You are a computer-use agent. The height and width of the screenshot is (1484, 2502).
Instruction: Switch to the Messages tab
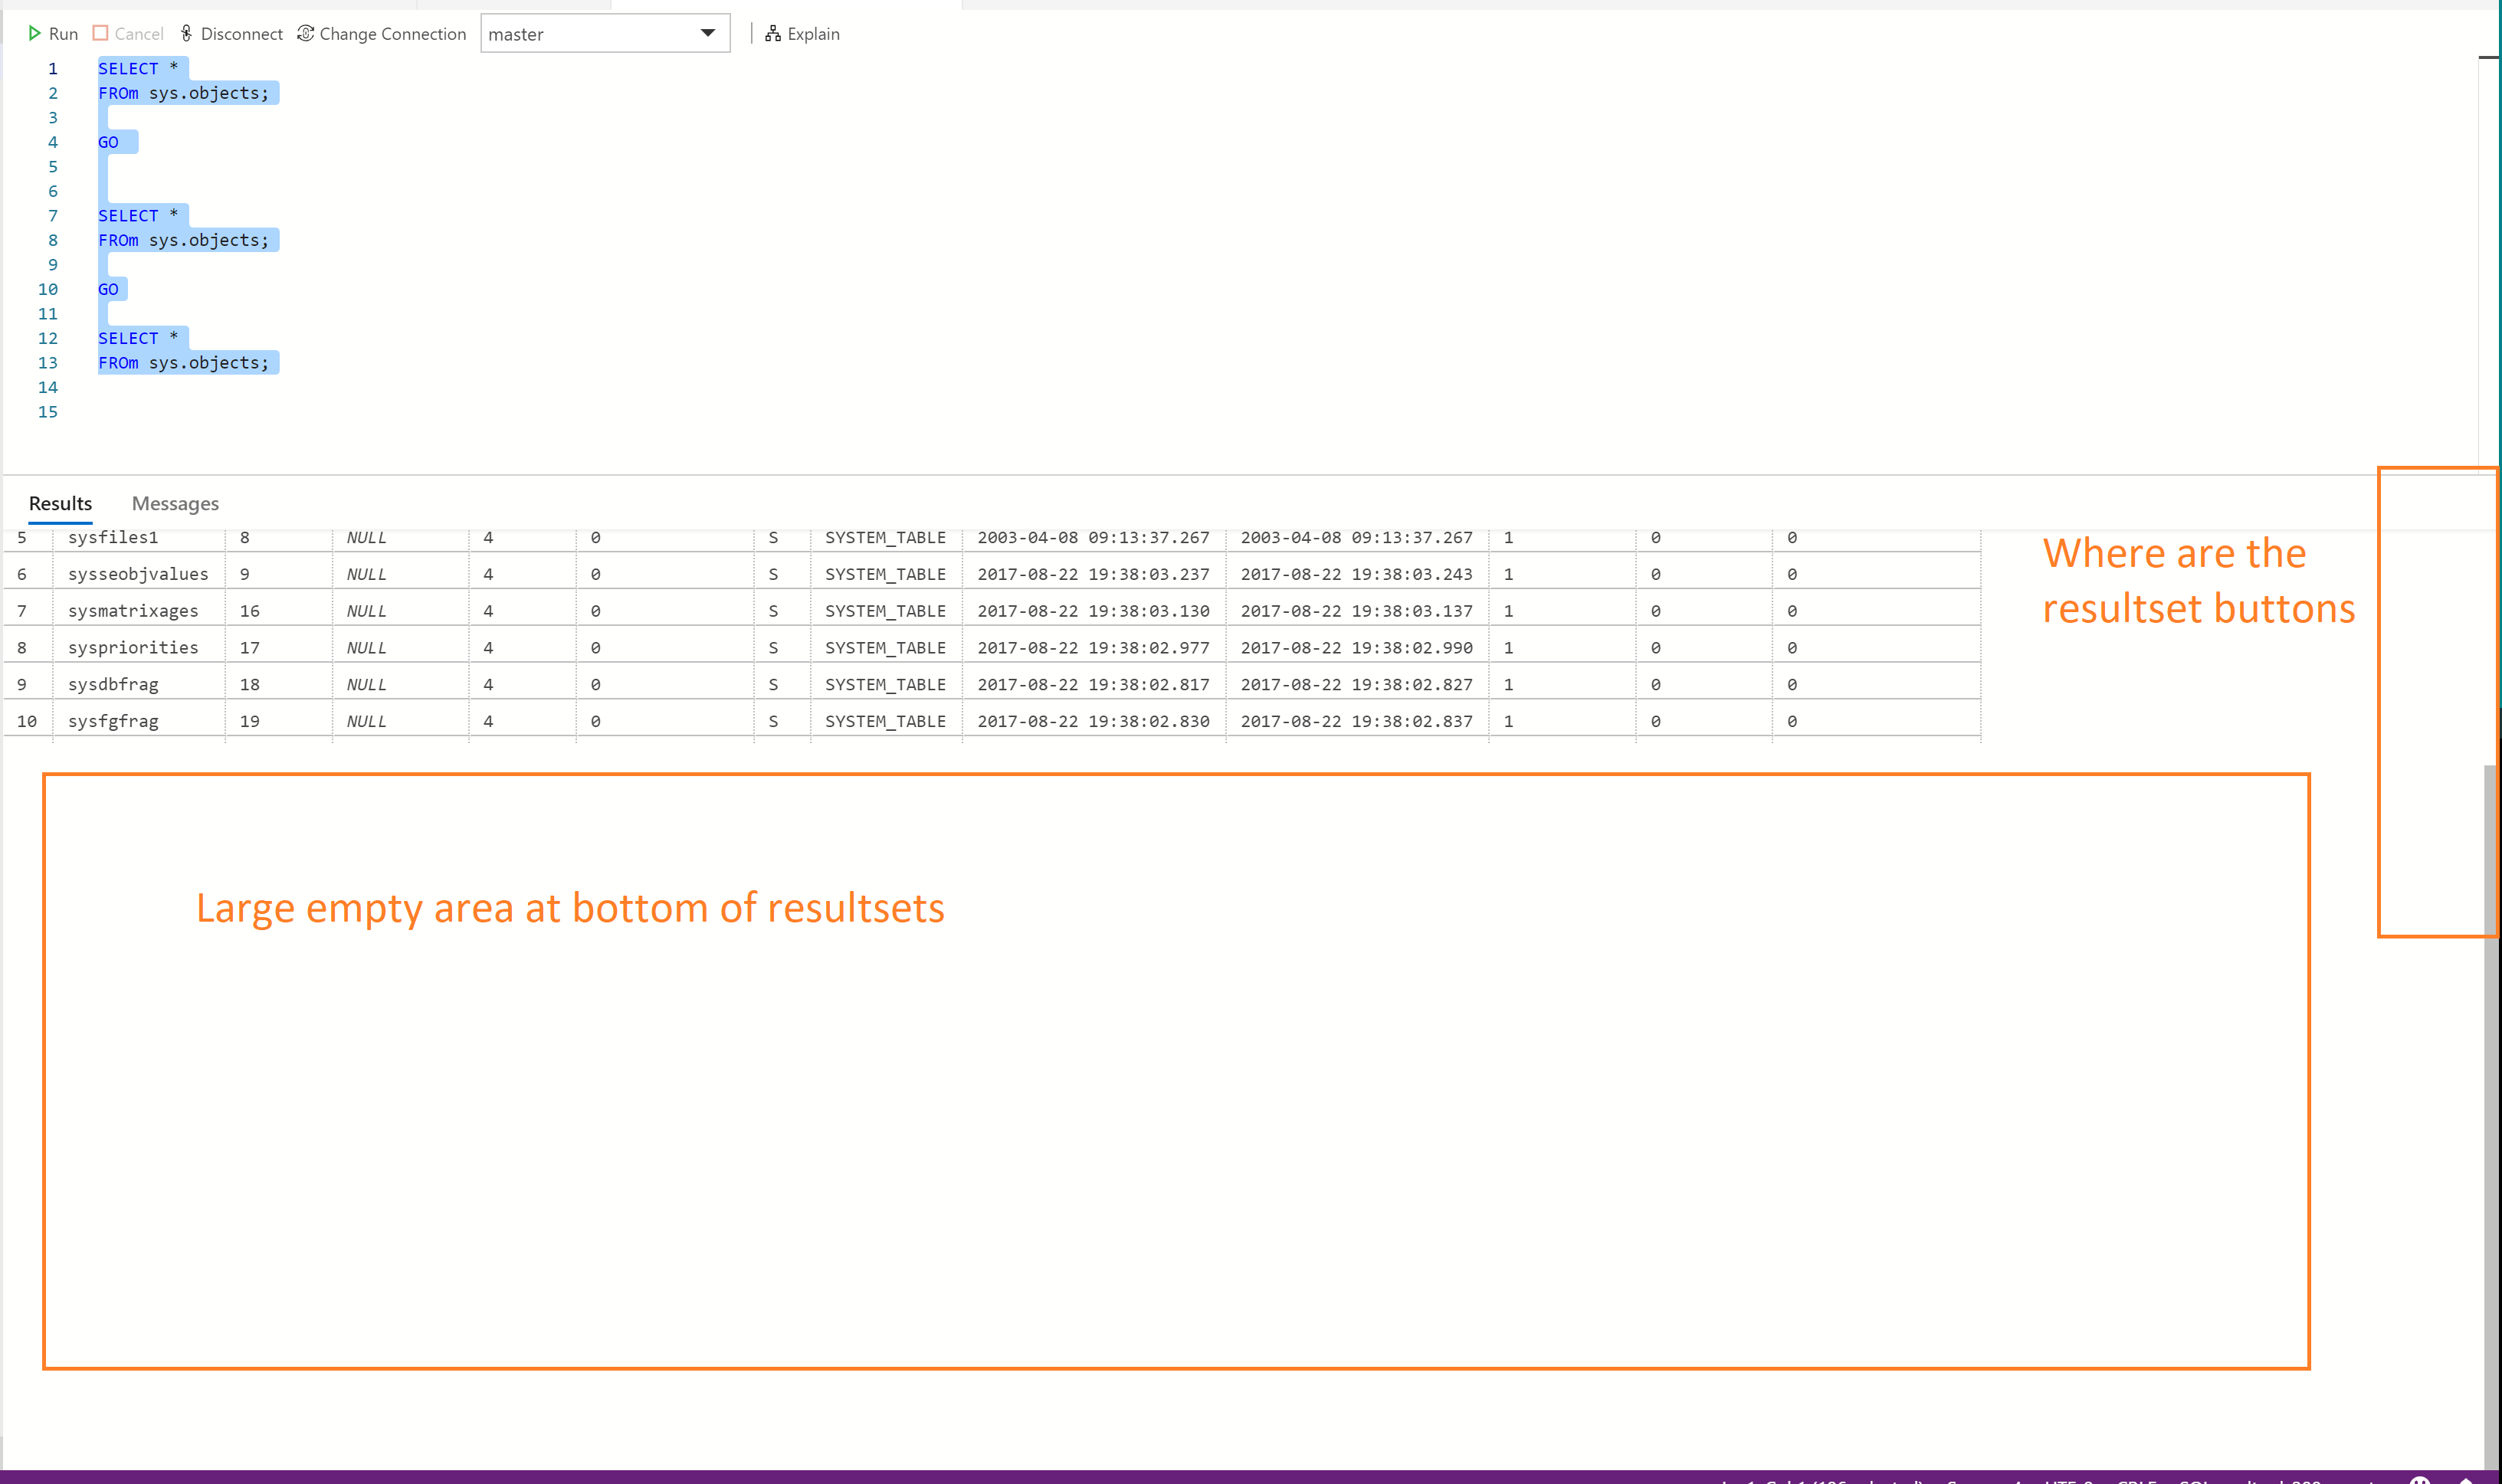(x=175, y=503)
